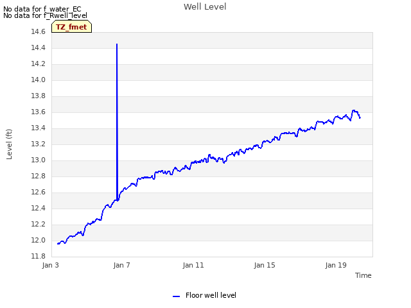Screen dimensions: 411x308
Task: Click the 12.4 y-axis tick label
Action: point(38,208)
